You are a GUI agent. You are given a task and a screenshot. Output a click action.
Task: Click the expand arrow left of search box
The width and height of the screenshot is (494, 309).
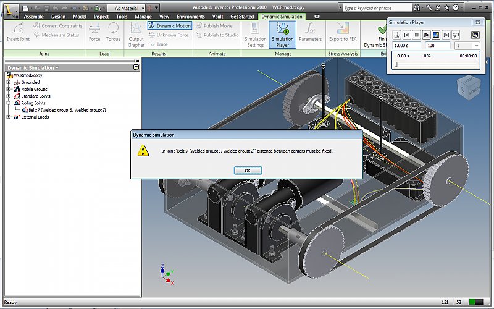pos(340,8)
